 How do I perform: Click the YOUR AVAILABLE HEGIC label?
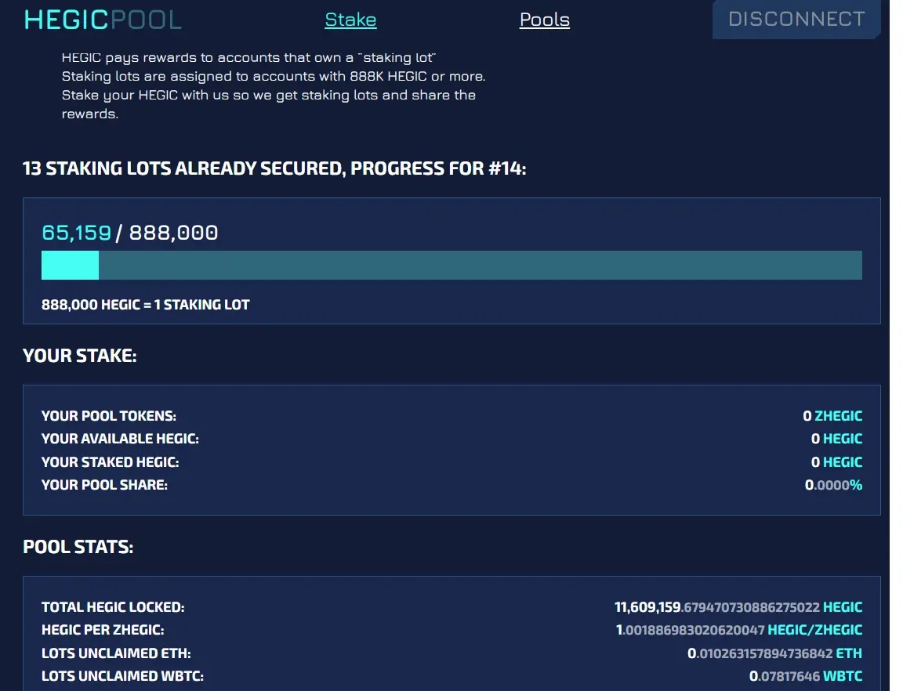(x=121, y=439)
